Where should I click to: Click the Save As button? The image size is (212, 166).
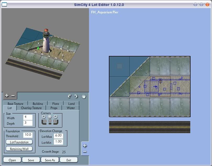tap(50, 160)
